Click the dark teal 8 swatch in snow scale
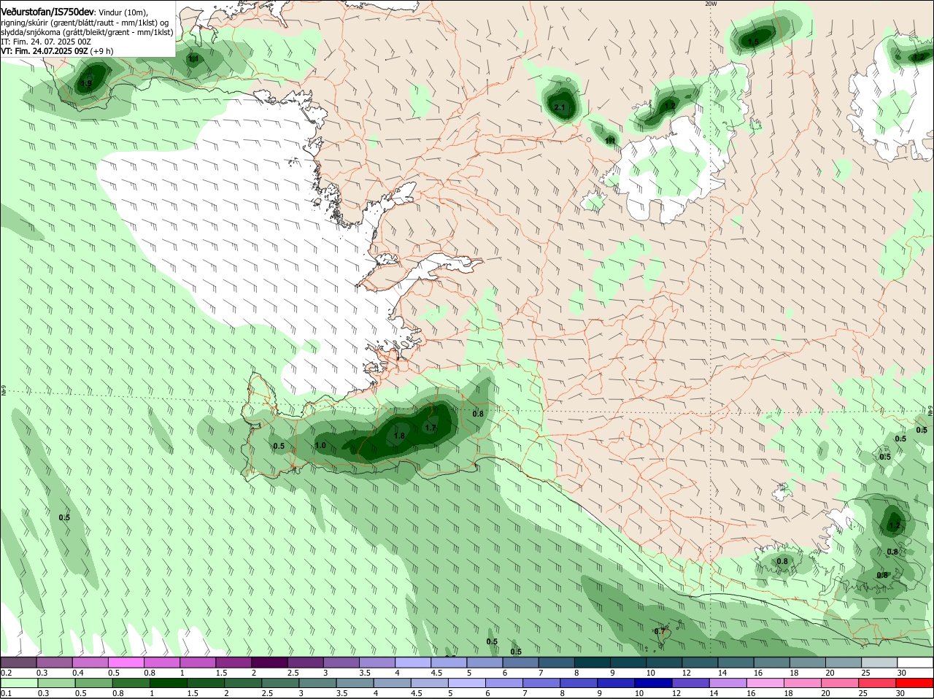This screenshot has height=699, width=934. click(x=593, y=663)
